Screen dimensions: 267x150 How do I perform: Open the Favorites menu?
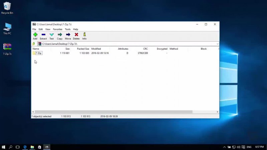57,29
